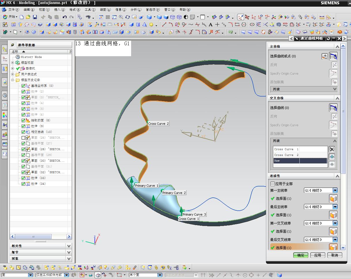The width and height of the screenshot is (351, 279).
Task: Activate the Rotate view tool
Action: click(x=128, y=17)
